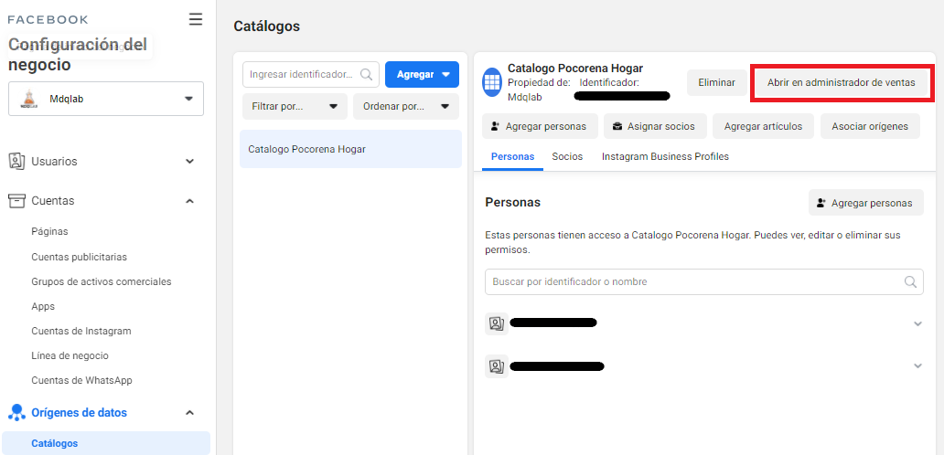Click magnifier icon in Buscar por identificador

click(910, 282)
